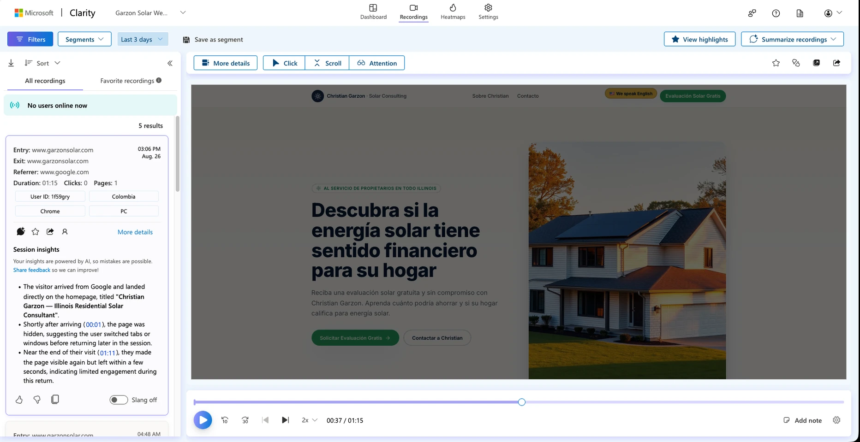Open the Segments dropdown

coord(84,39)
